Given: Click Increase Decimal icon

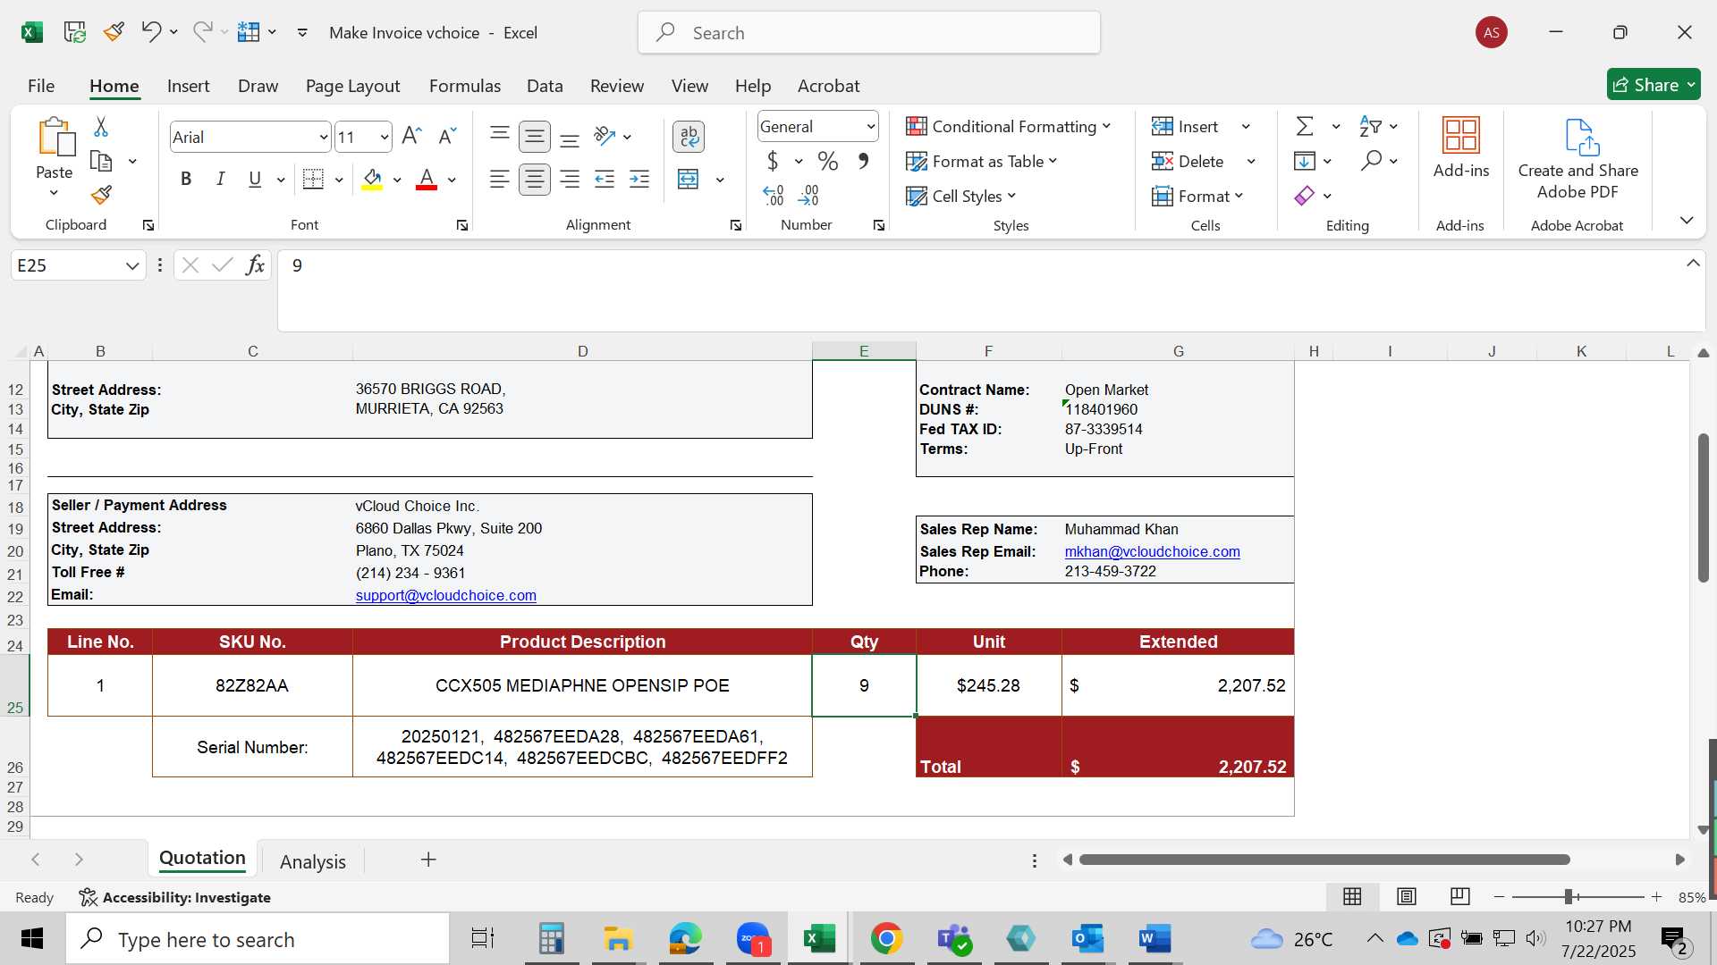Looking at the screenshot, I should tap(774, 196).
